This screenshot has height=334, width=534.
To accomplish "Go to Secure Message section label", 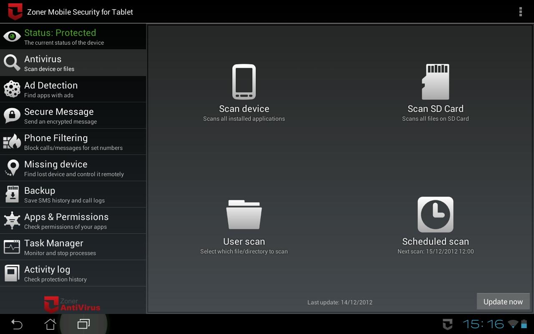I will coord(59,111).
